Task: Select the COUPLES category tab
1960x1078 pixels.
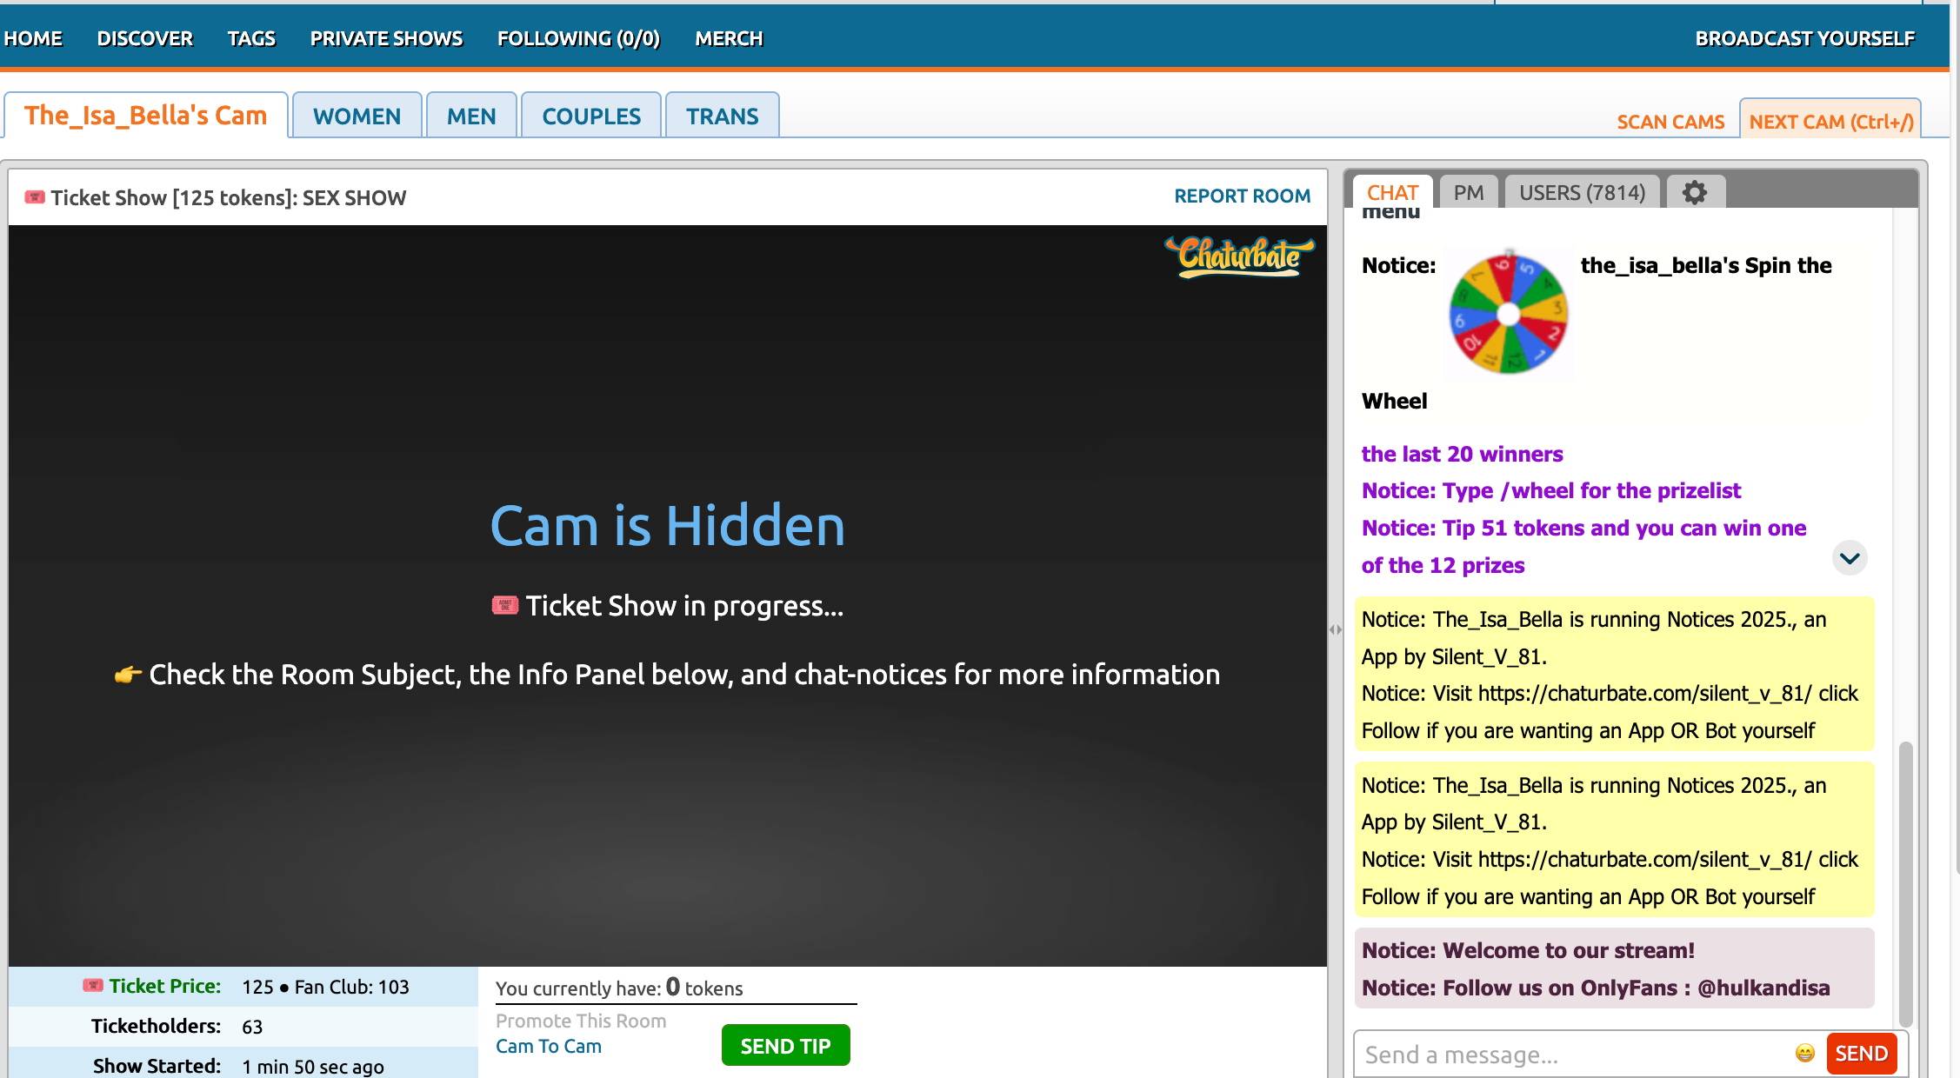Action: (590, 115)
